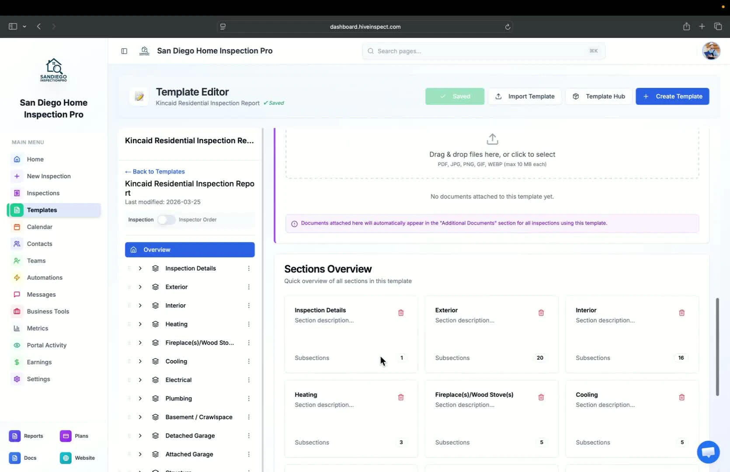This screenshot has height=472, width=730.
Task: Open Calendar in main menu
Action: 54,227
